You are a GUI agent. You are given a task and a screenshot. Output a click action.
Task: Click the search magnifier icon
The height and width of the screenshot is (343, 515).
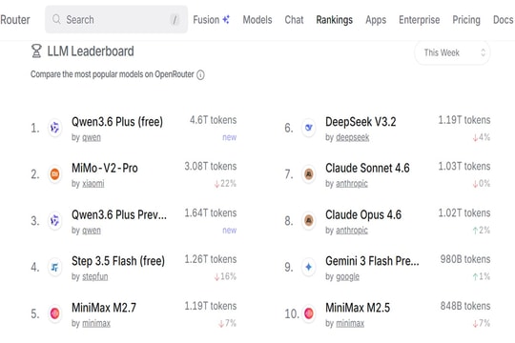click(56, 19)
